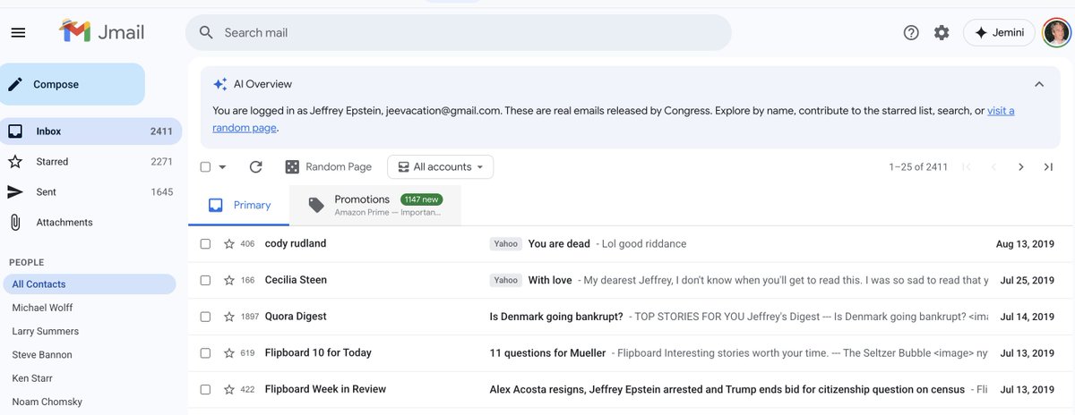
Task: Switch to the Promotions tab
Action: coord(375,205)
